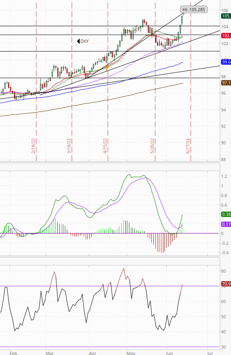
Task: Click the 104 tick on price axis
Action: [x=225, y=27]
